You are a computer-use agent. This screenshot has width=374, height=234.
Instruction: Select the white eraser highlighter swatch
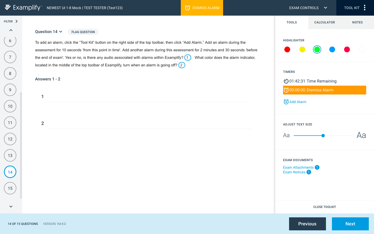362,49
